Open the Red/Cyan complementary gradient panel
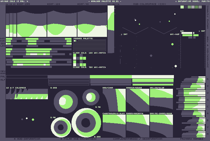 pyautogui.click(x=114, y=100)
